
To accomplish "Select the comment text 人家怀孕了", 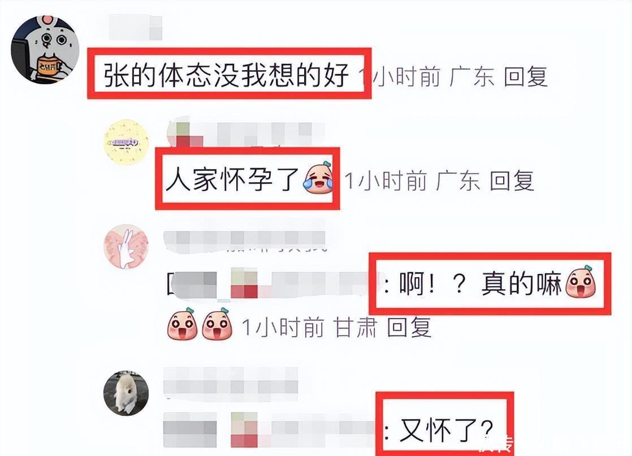I will [232, 179].
